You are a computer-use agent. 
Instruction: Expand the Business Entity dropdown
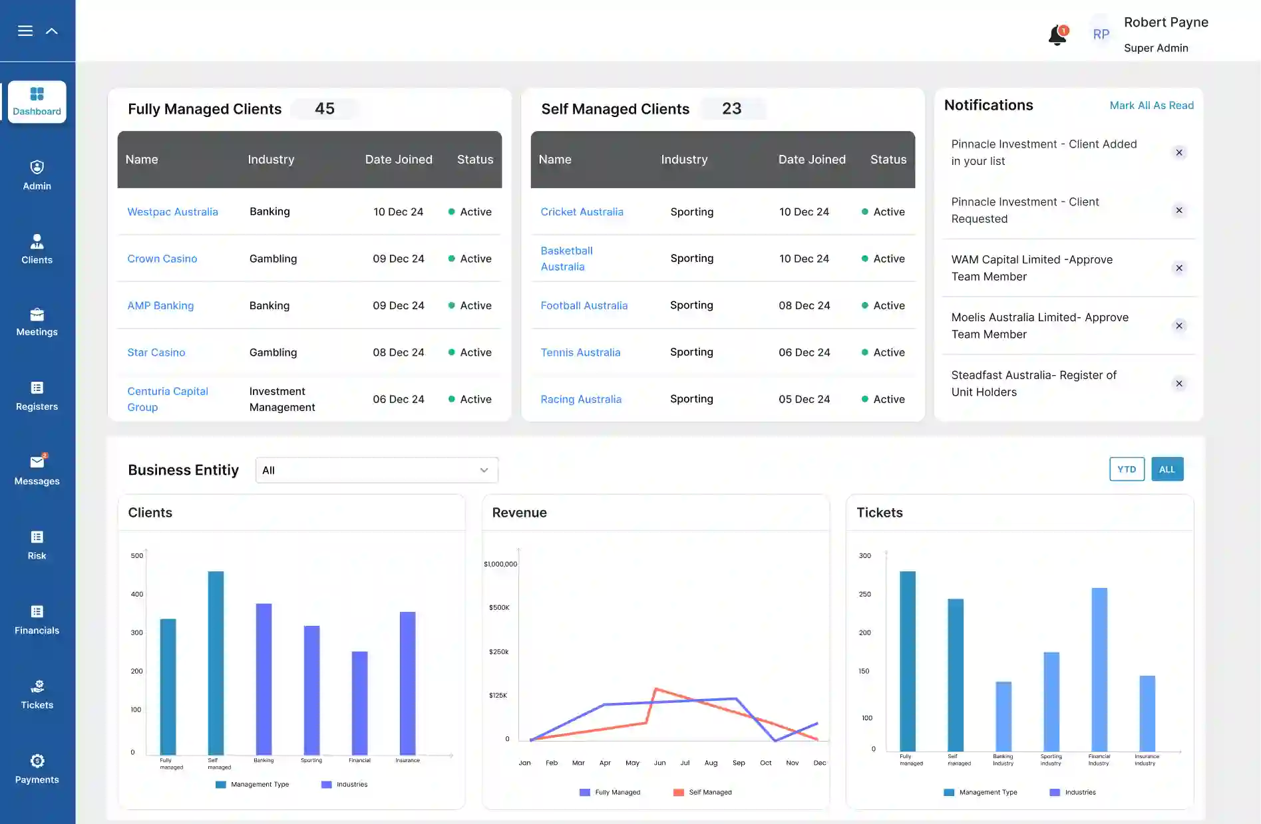click(x=377, y=470)
